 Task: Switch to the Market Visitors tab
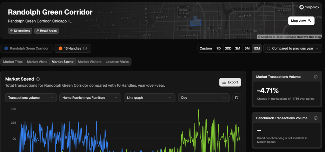pyautogui.click(x=90, y=62)
